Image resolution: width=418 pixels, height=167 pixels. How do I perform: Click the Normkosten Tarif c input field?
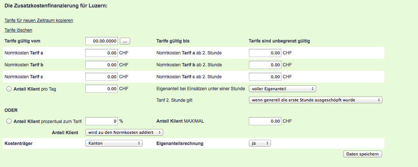102,77
